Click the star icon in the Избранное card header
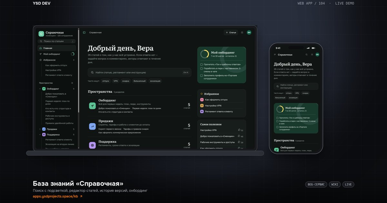 tap(202, 94)
